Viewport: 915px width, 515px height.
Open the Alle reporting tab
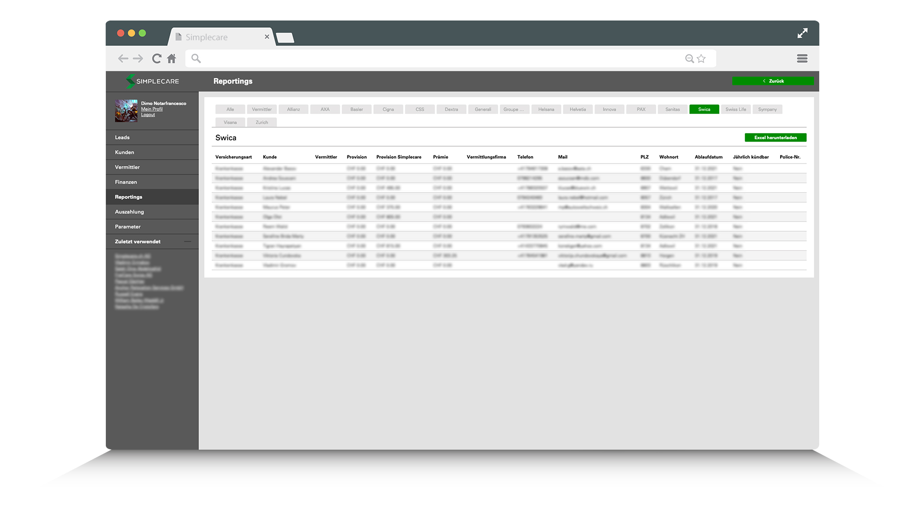coord(230,109)
